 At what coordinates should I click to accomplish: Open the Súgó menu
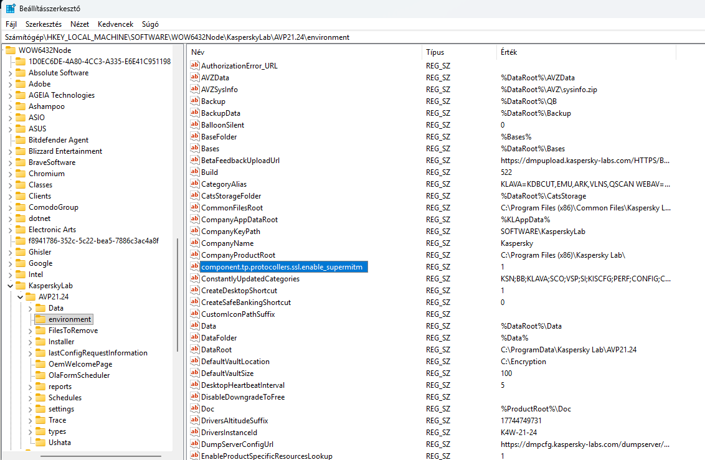coord(150,24)
